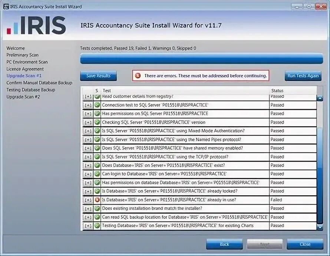Click green pass icon for TCP/IP protocol
330x256 pixels.
pos(97,156)
